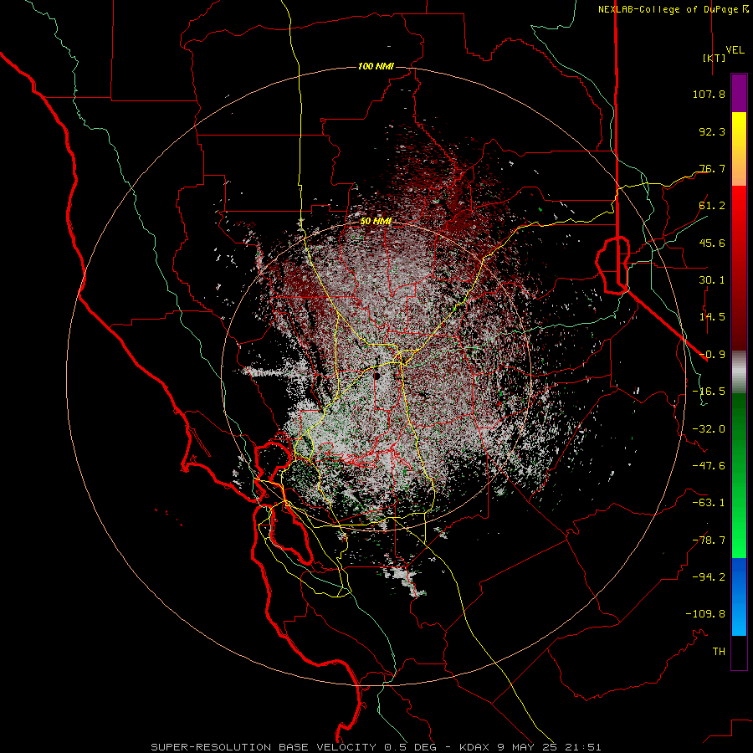Click the blue segment of the color bar
753x753 pixels.
point(739,597)
